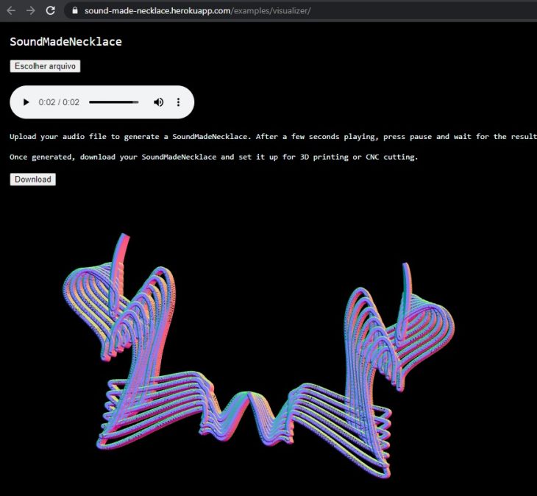Image resolution: width=537 pixels, height=496 pixels.
Task: Click the 0:02 / 0:02 time display
Action: tap(59, 102)
